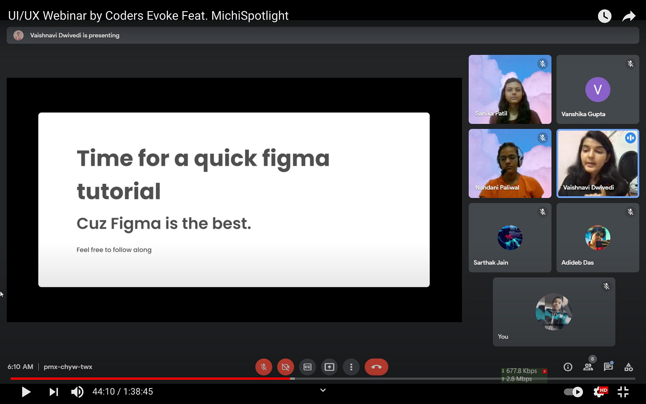Open the chat messages icon

tap(608, 367)
